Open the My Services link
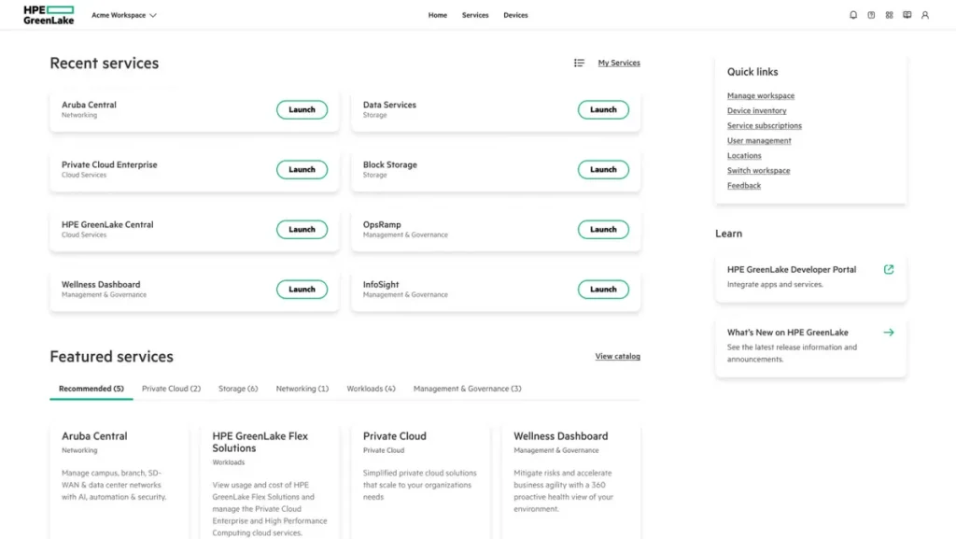The height and width of the screenshot is (539, 956). coord(619,63)
